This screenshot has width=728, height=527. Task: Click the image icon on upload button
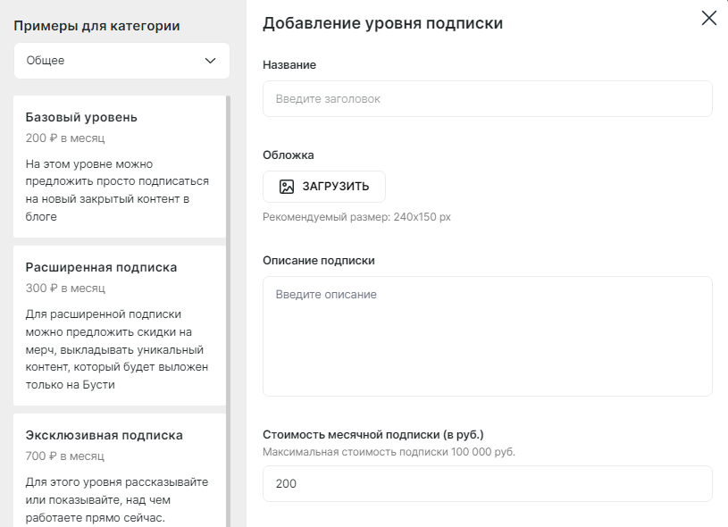click(287, 187)
